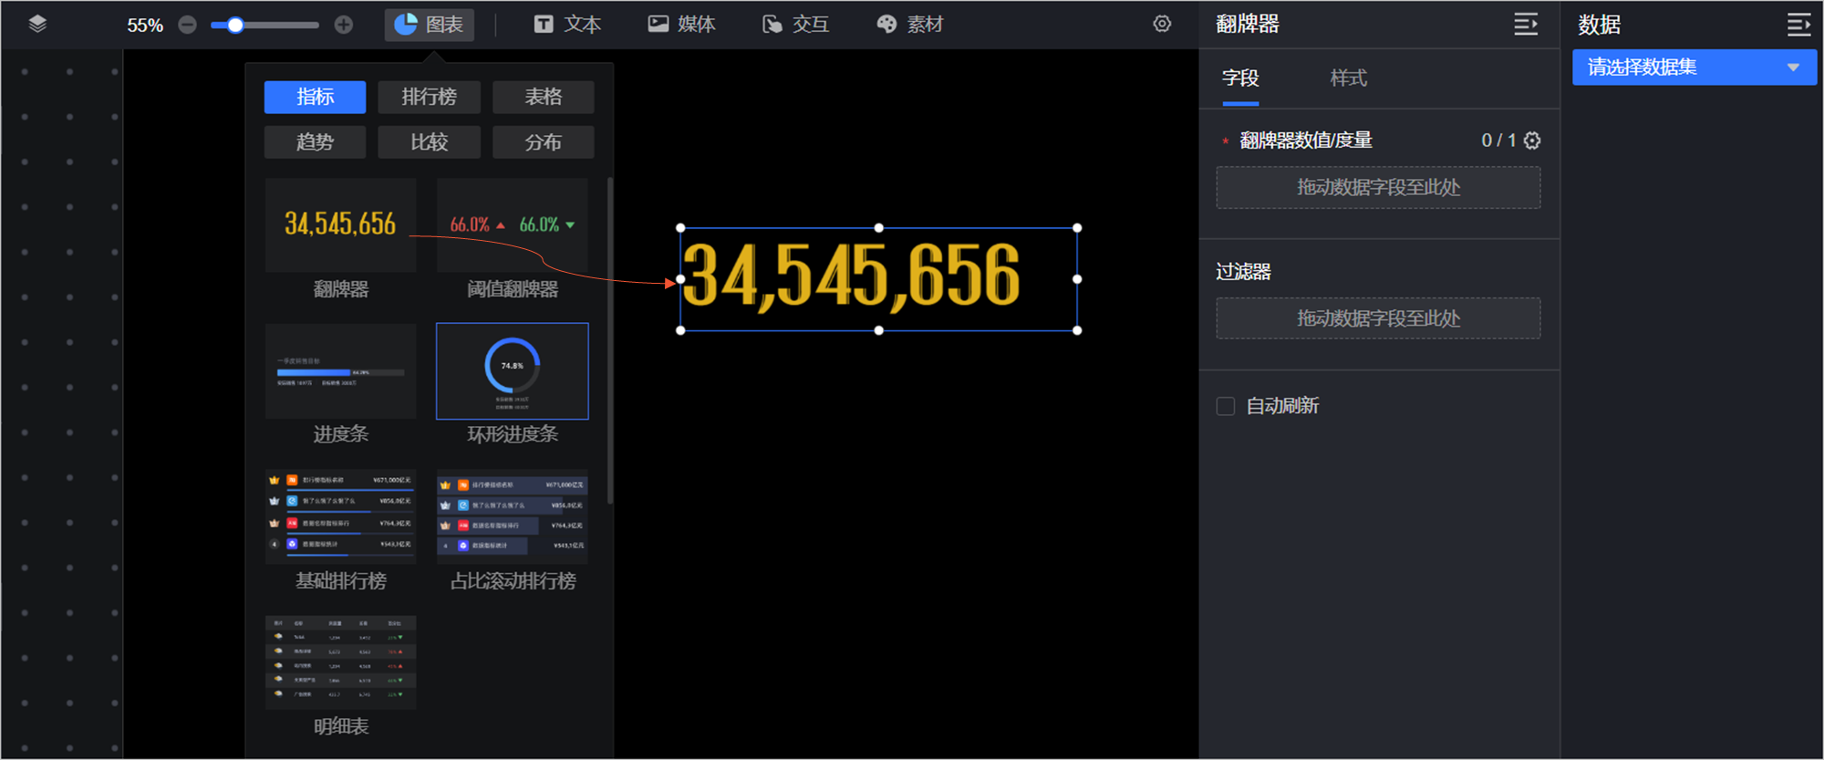Choose the 基础排行榜 chart thumbnail
Viewport: 1824px width, 760px height.
tap(340, 516)
